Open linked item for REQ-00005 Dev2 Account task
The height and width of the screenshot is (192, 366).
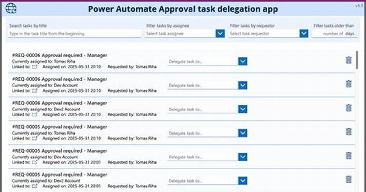pos(35,186)
